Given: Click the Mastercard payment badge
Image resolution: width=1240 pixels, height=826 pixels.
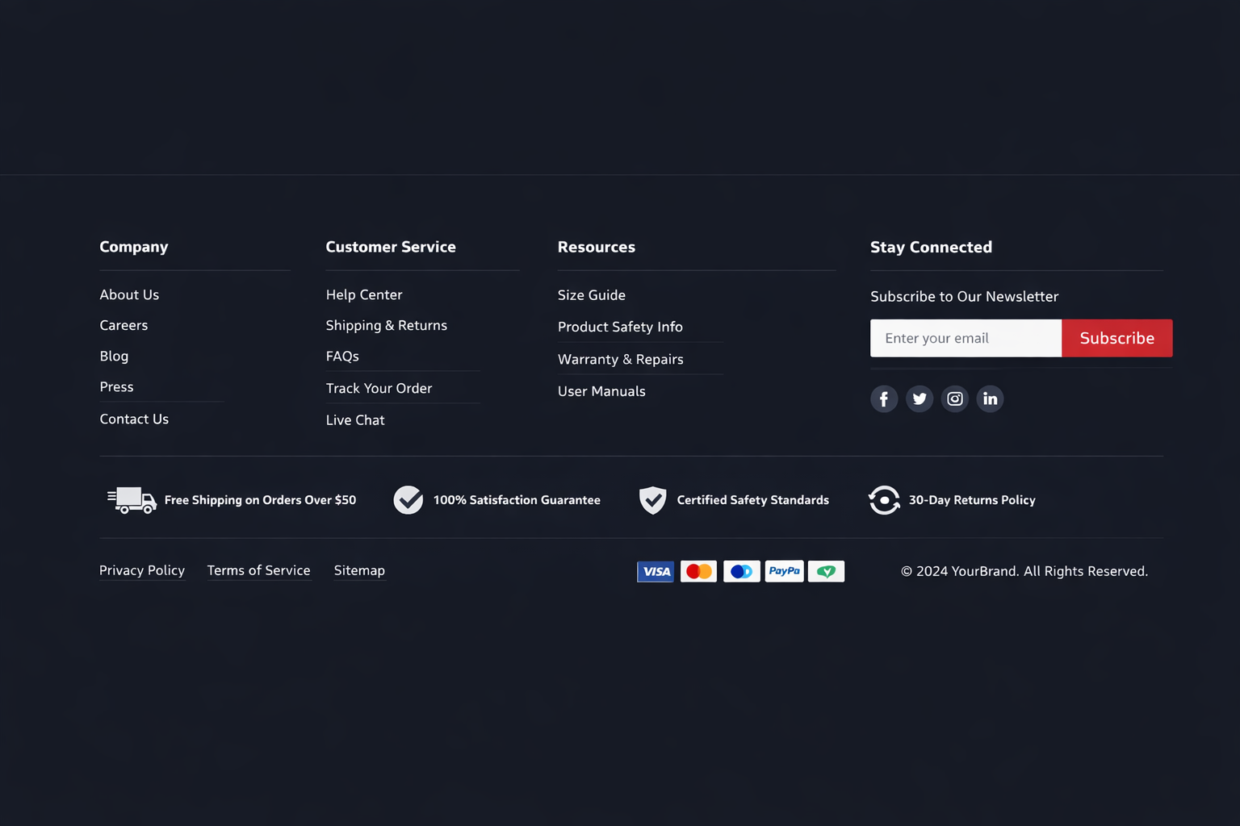Looking at the screenshot, I should 698,571.
